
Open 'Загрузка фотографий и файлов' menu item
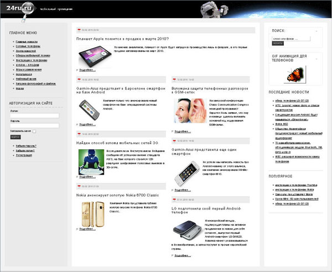tap(36, 84)
